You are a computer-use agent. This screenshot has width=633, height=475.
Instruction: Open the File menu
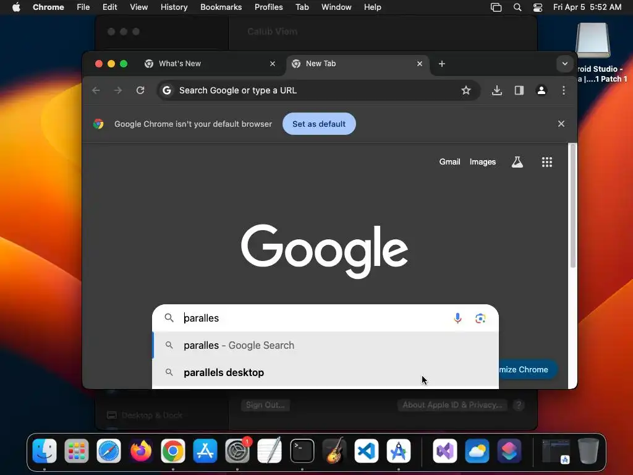pyautogui.click(x=83, y=7)
